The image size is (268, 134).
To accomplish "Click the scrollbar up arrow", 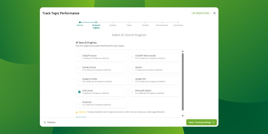I will [x=183, y=51].
